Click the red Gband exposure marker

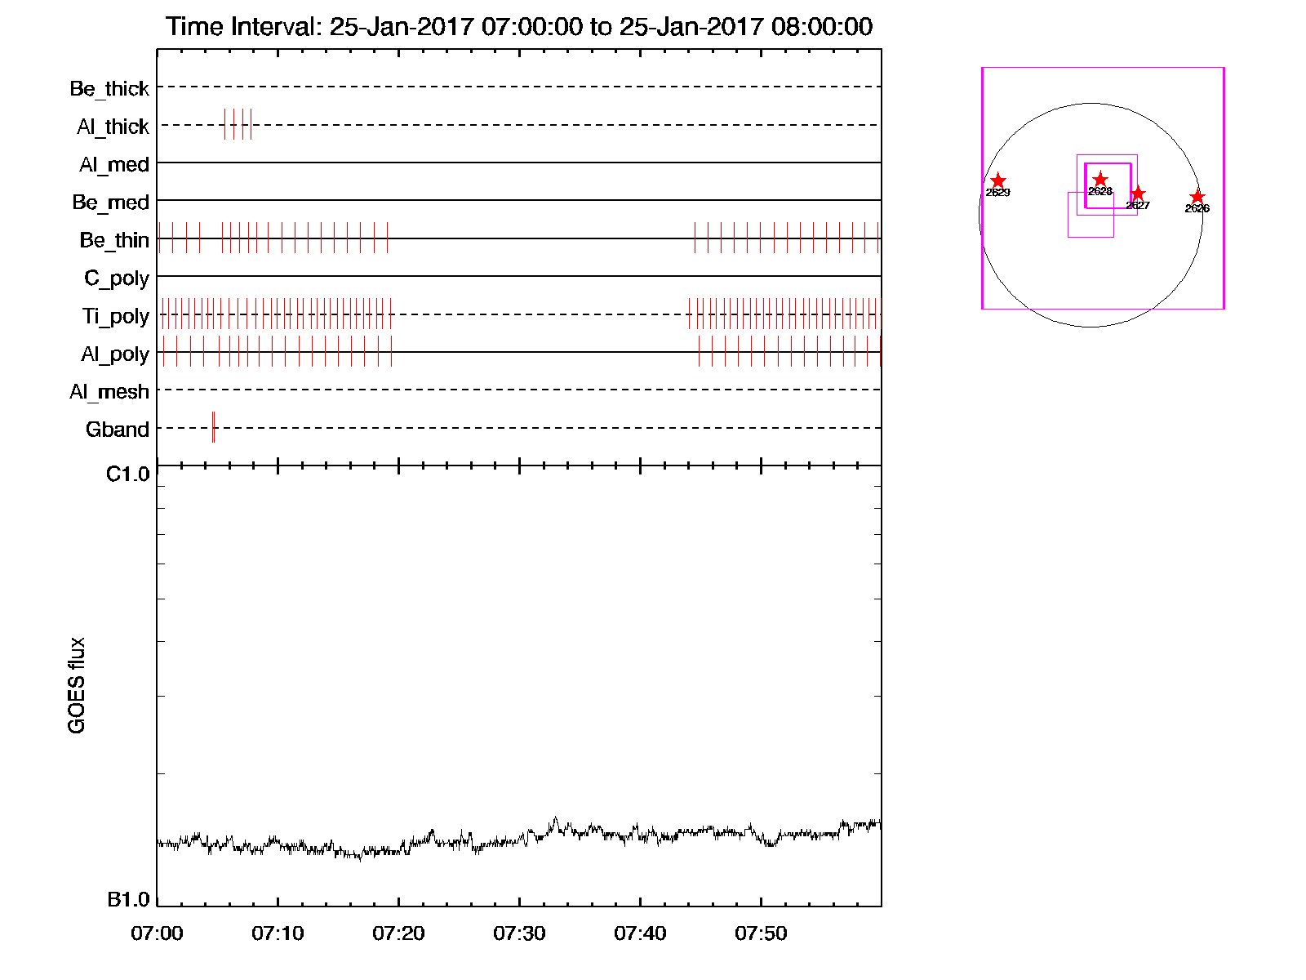coord(213,427)
